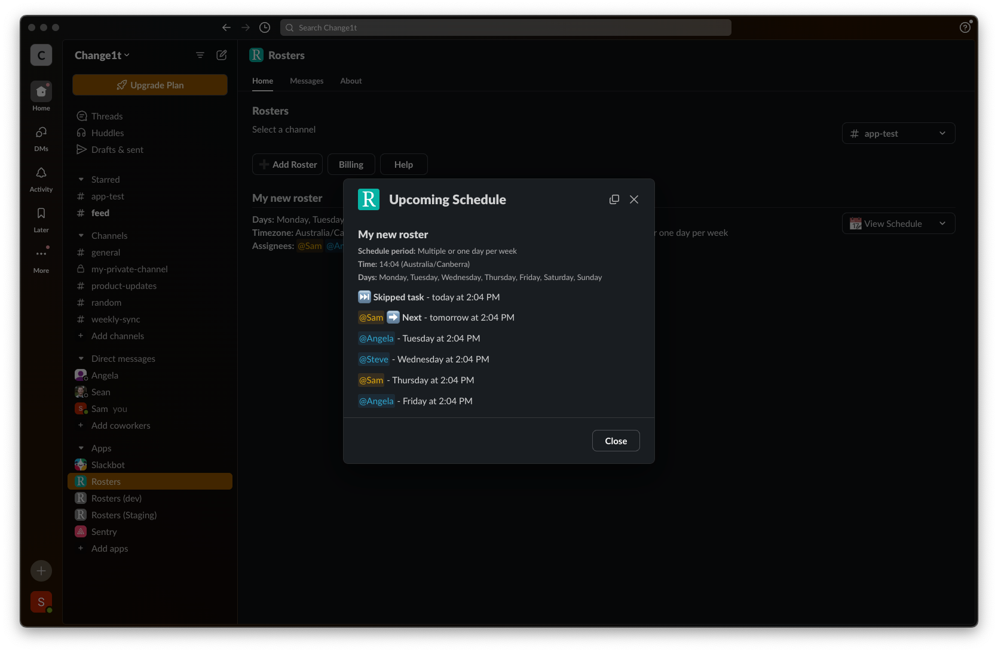Image resolution: width=998 pixels, height=652 pixels.
Task: Click the Search Change1t field
Action: pyautogui.click(x=506, y=27)
